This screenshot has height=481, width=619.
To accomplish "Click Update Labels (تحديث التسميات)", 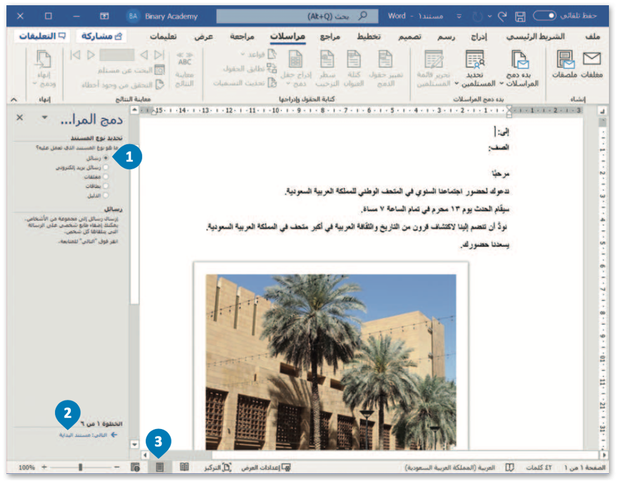I will click(245, 83).
